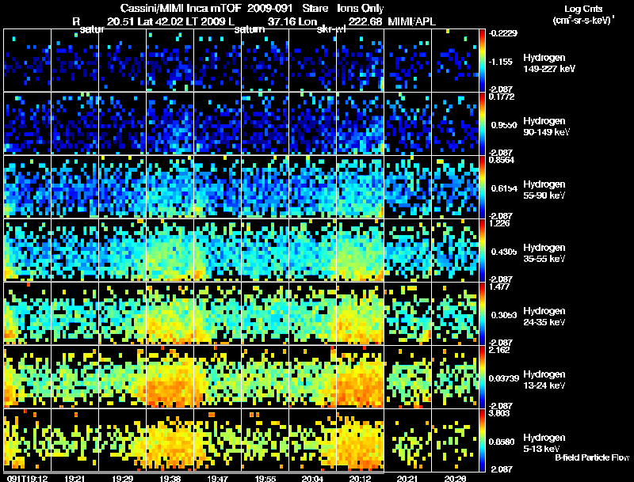The width and height of the screenshot is (634, 482).
Task: Click the 20:21 time axis label
Action: pyautogui.click(x=407, y=478)
